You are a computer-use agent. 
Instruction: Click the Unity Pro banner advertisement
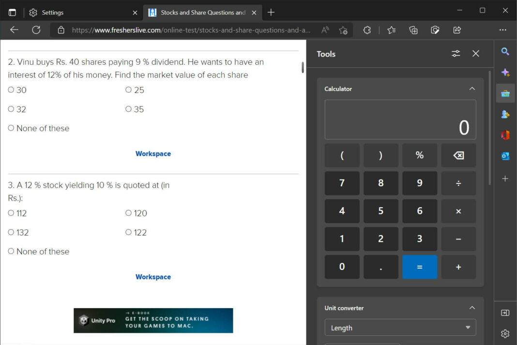point(153,320)
